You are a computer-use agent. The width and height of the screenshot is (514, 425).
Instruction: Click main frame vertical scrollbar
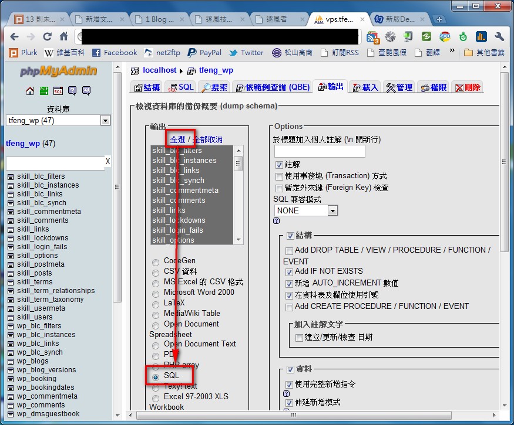505,162
